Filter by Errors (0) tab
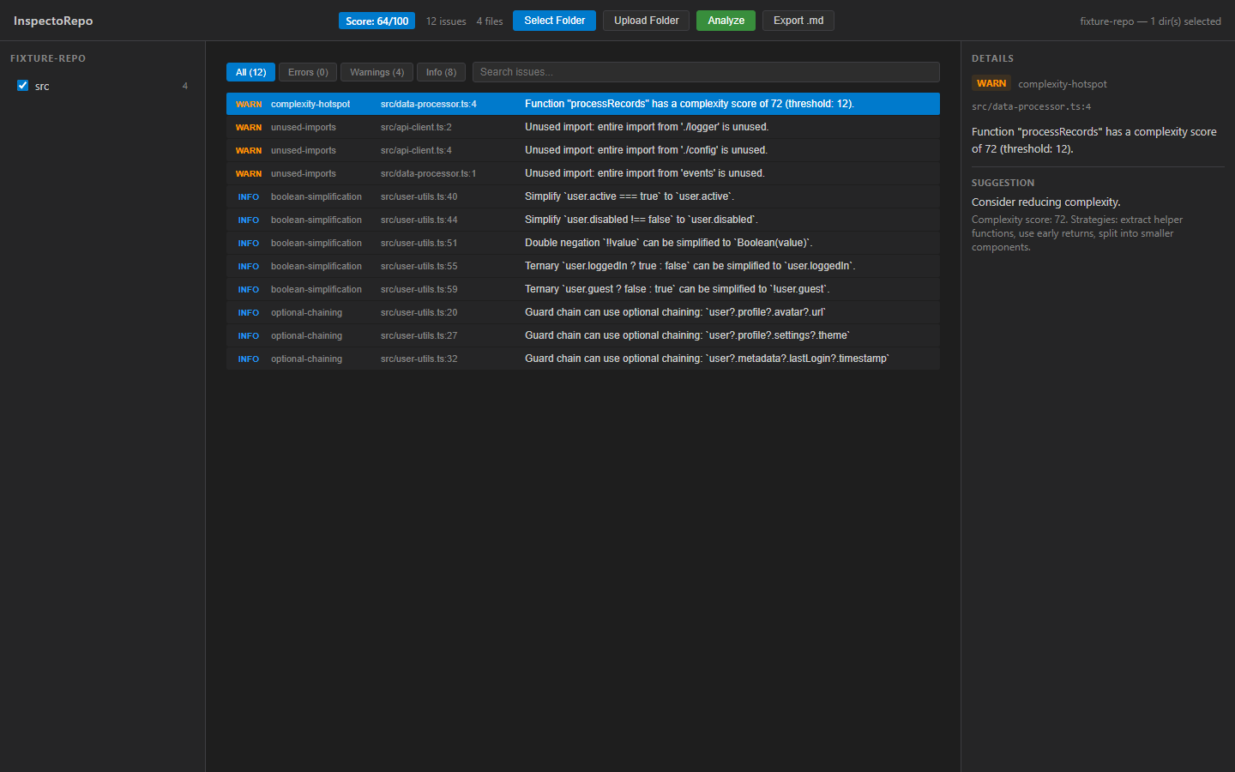Screen dimensions: 1235x772 pos(308,72)
